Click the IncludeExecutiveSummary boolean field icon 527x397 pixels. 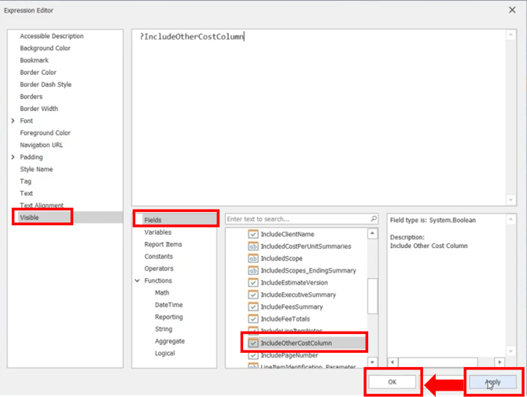click(x=253, y=295)
